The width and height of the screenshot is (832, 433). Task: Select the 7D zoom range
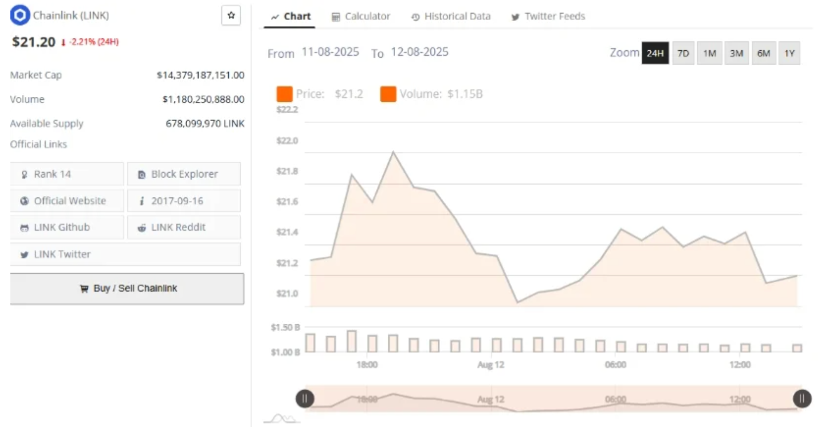[x=683, y=53]
